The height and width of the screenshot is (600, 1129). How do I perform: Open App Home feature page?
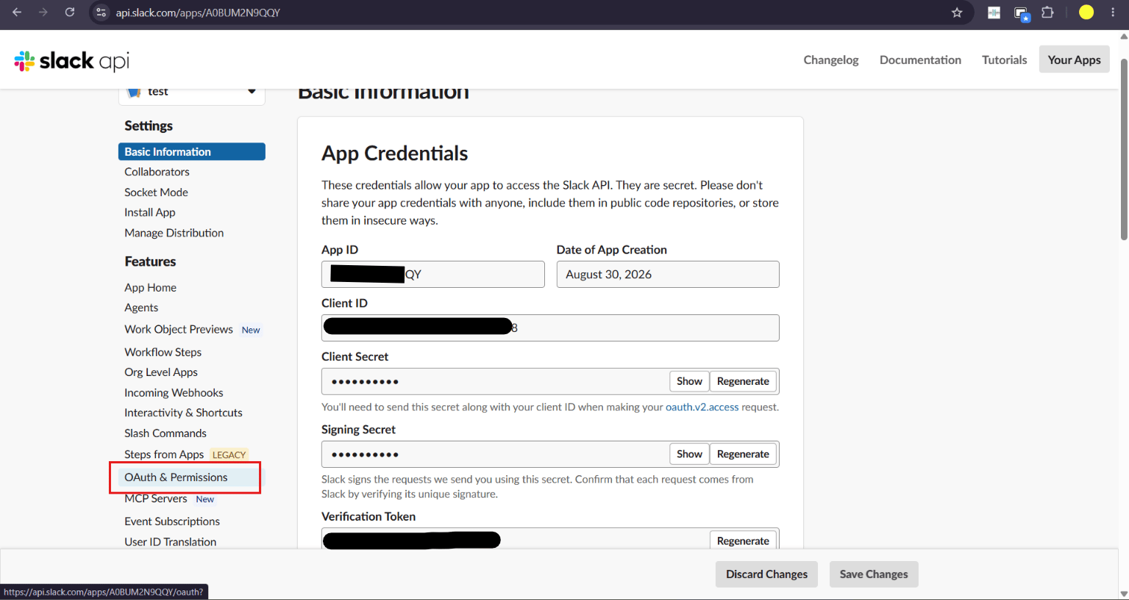150,288
